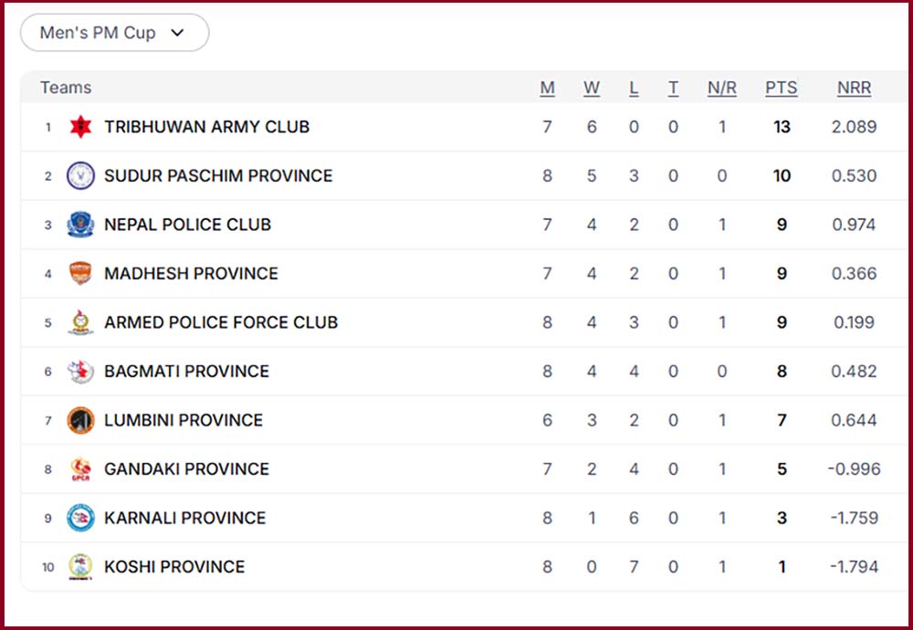Sort table by the M matches column

coord(547,88)
